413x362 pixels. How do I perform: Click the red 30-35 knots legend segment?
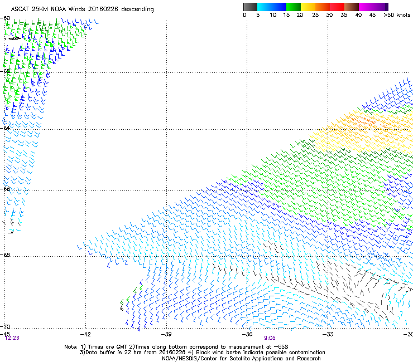[x=337, y=7]
